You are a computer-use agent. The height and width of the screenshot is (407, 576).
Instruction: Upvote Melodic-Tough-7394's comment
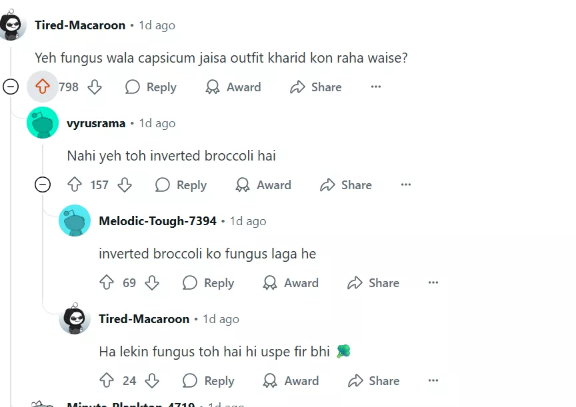pyautogui.click(x=107, y=283)
